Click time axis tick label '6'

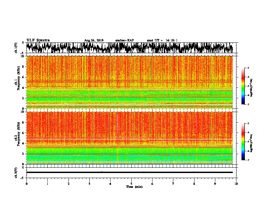pos(152,184)
